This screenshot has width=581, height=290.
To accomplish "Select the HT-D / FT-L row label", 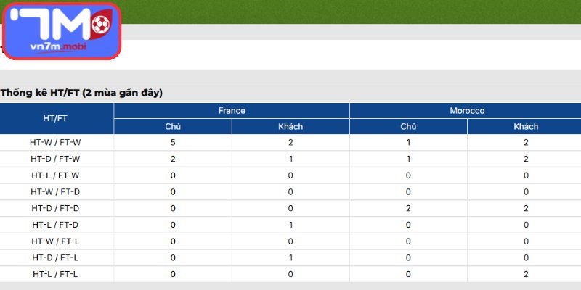I will tap(55, 258).
